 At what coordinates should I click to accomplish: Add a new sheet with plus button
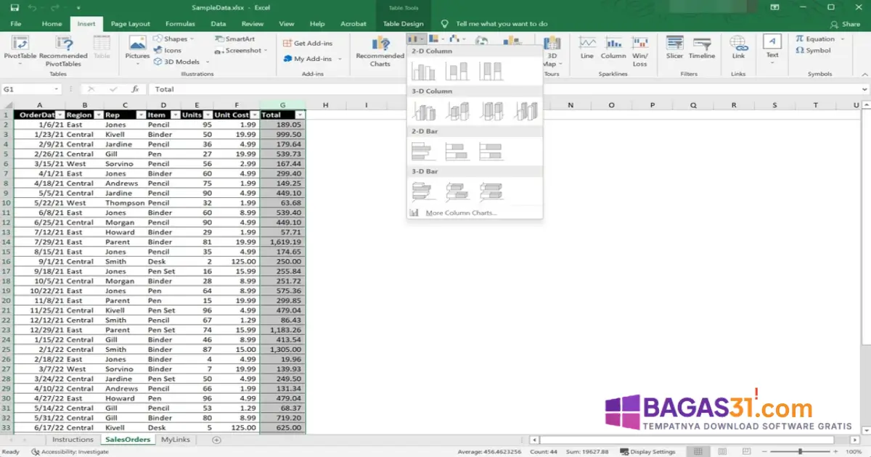point(216,440)
